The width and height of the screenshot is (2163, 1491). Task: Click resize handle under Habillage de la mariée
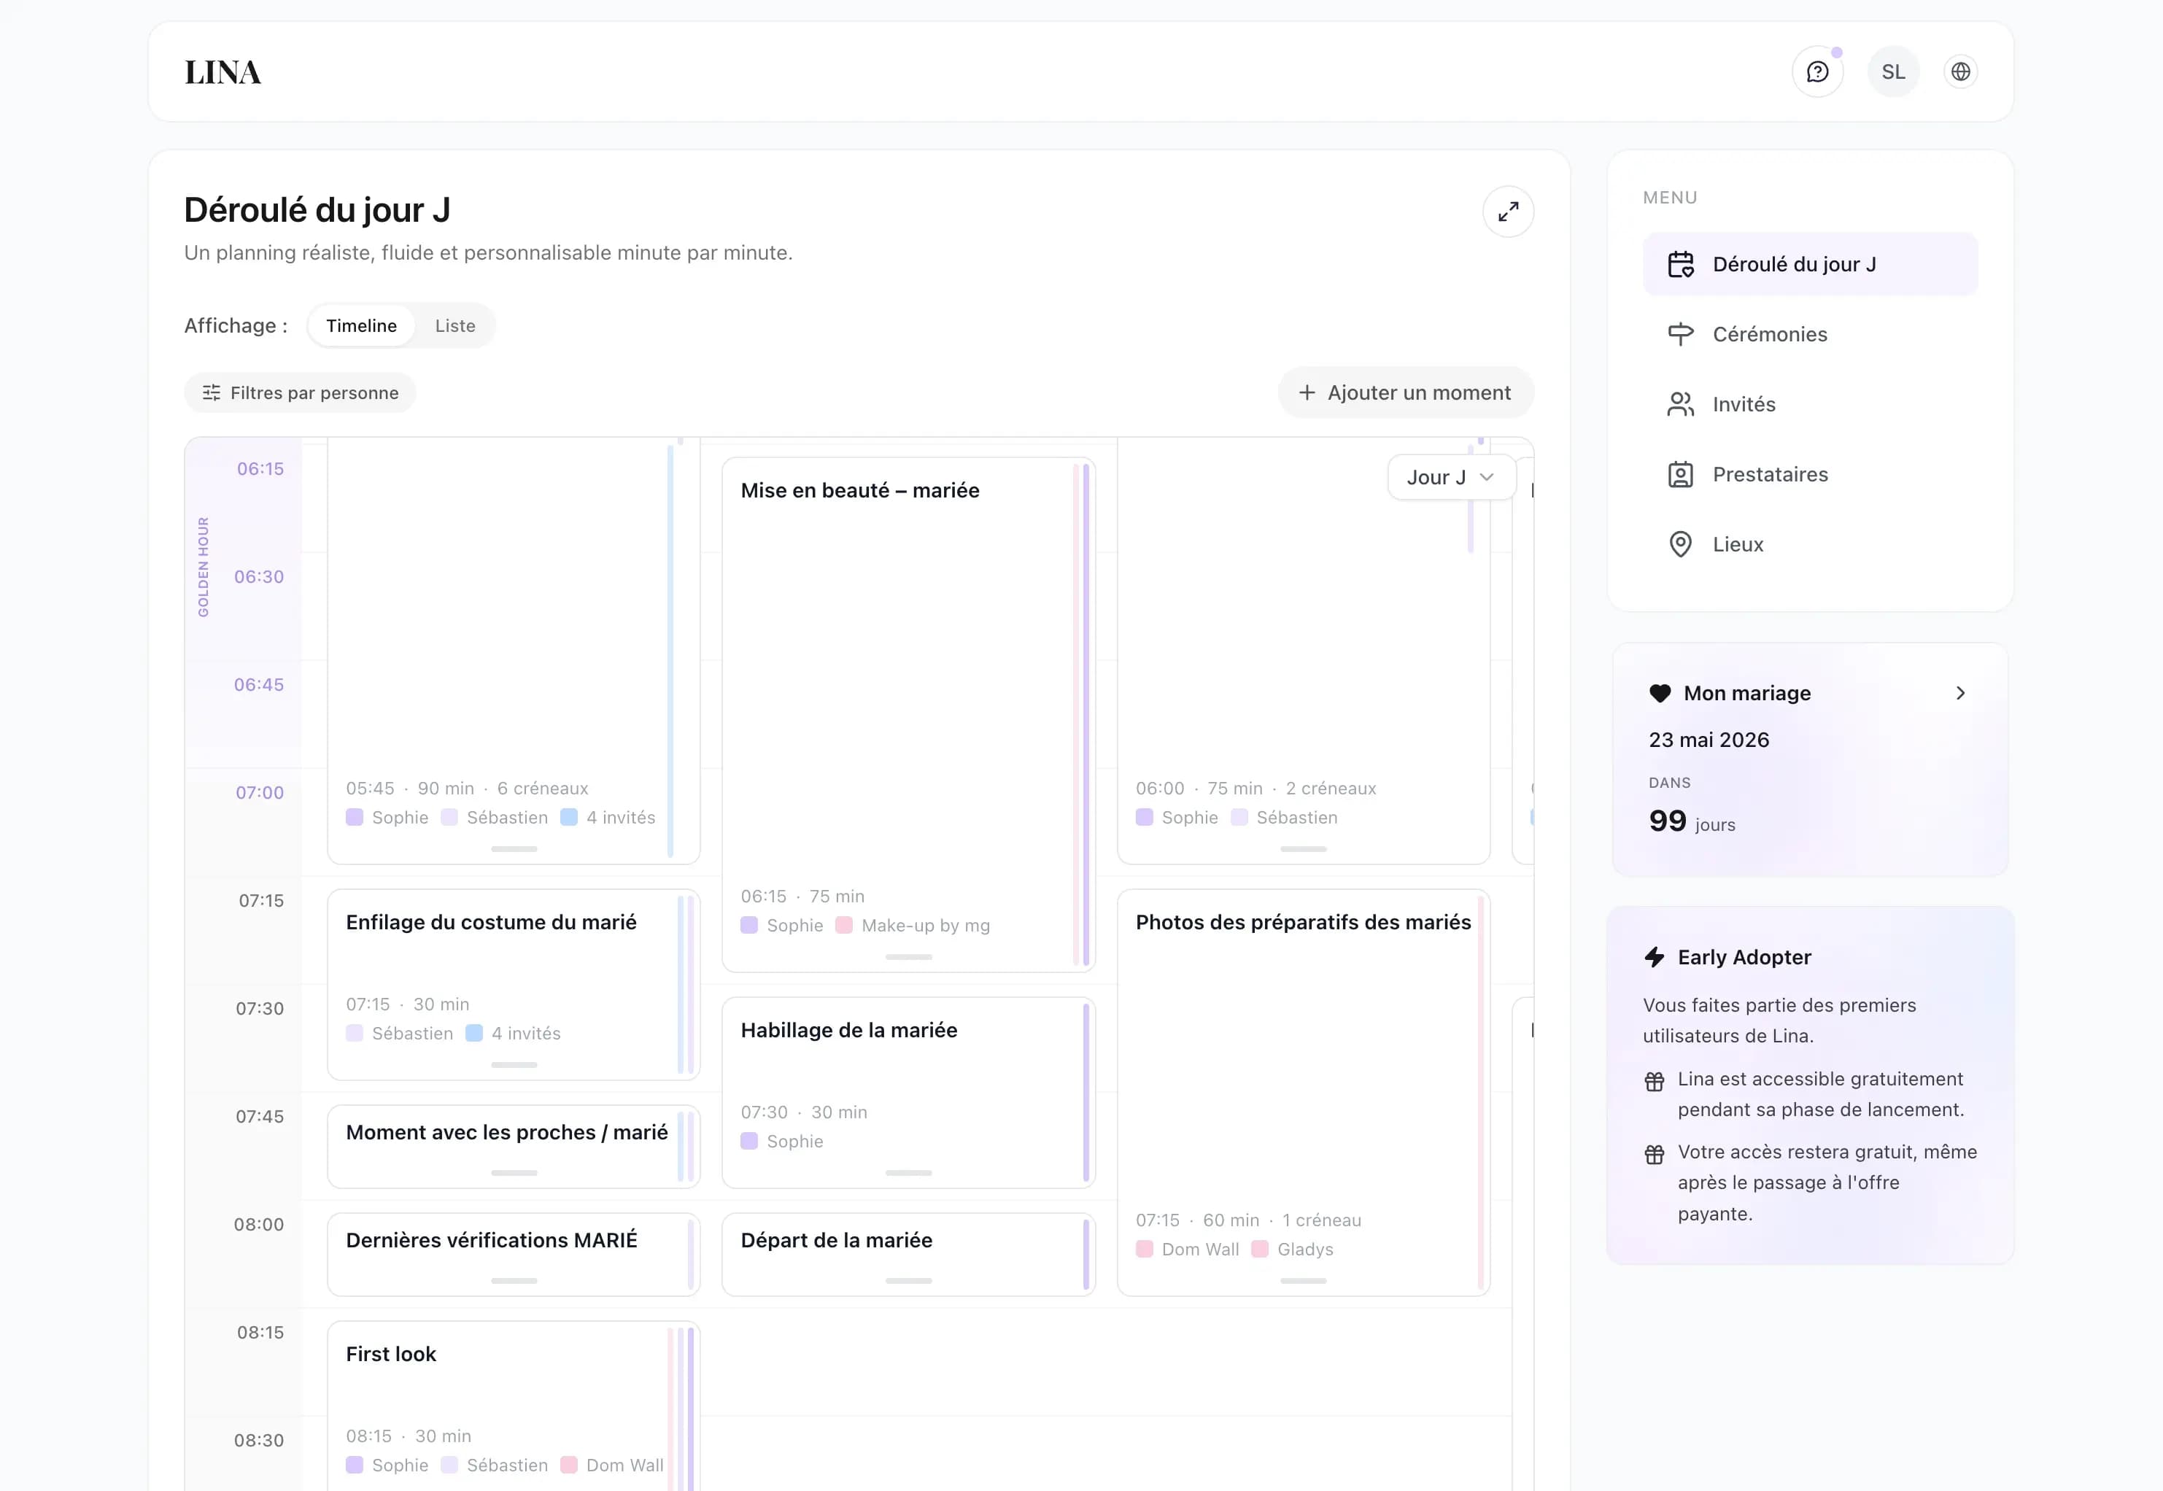click(908, 1172)
